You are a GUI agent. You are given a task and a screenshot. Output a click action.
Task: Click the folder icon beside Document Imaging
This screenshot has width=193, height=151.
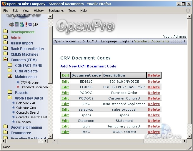click(x=5, y=127)
